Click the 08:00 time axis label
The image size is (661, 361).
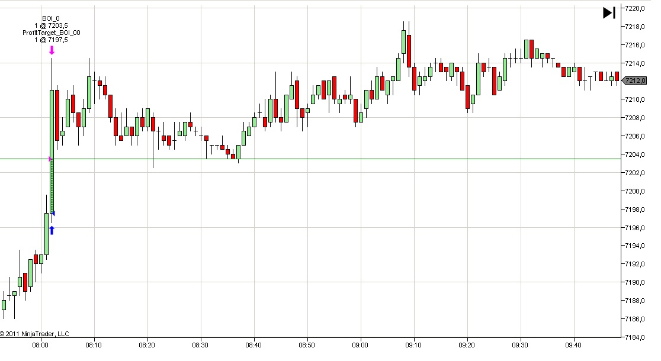click(x=40, y=345)
